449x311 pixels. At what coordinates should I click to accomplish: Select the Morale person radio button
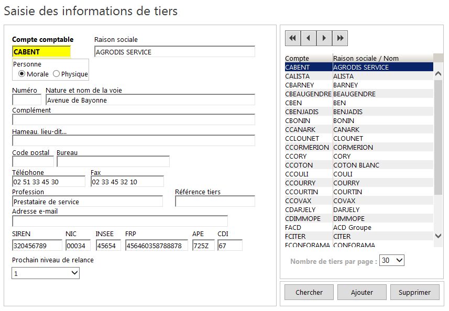point(22,74)
